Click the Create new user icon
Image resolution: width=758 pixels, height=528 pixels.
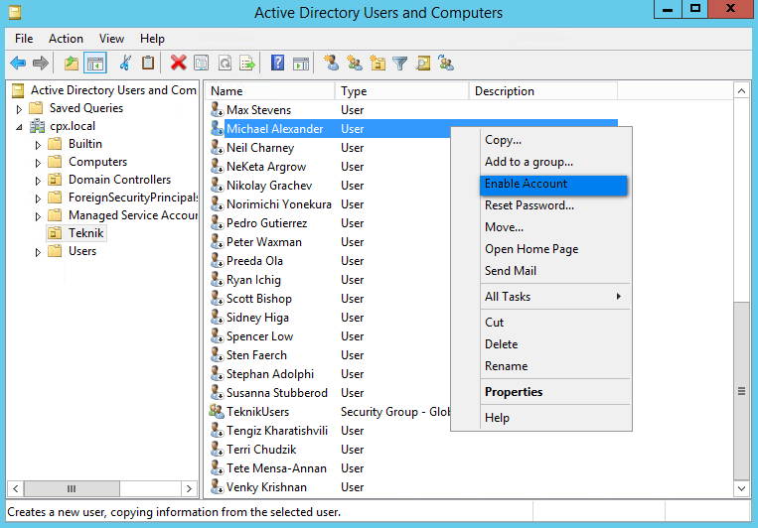pyautogui.click(x=331, y=64)
